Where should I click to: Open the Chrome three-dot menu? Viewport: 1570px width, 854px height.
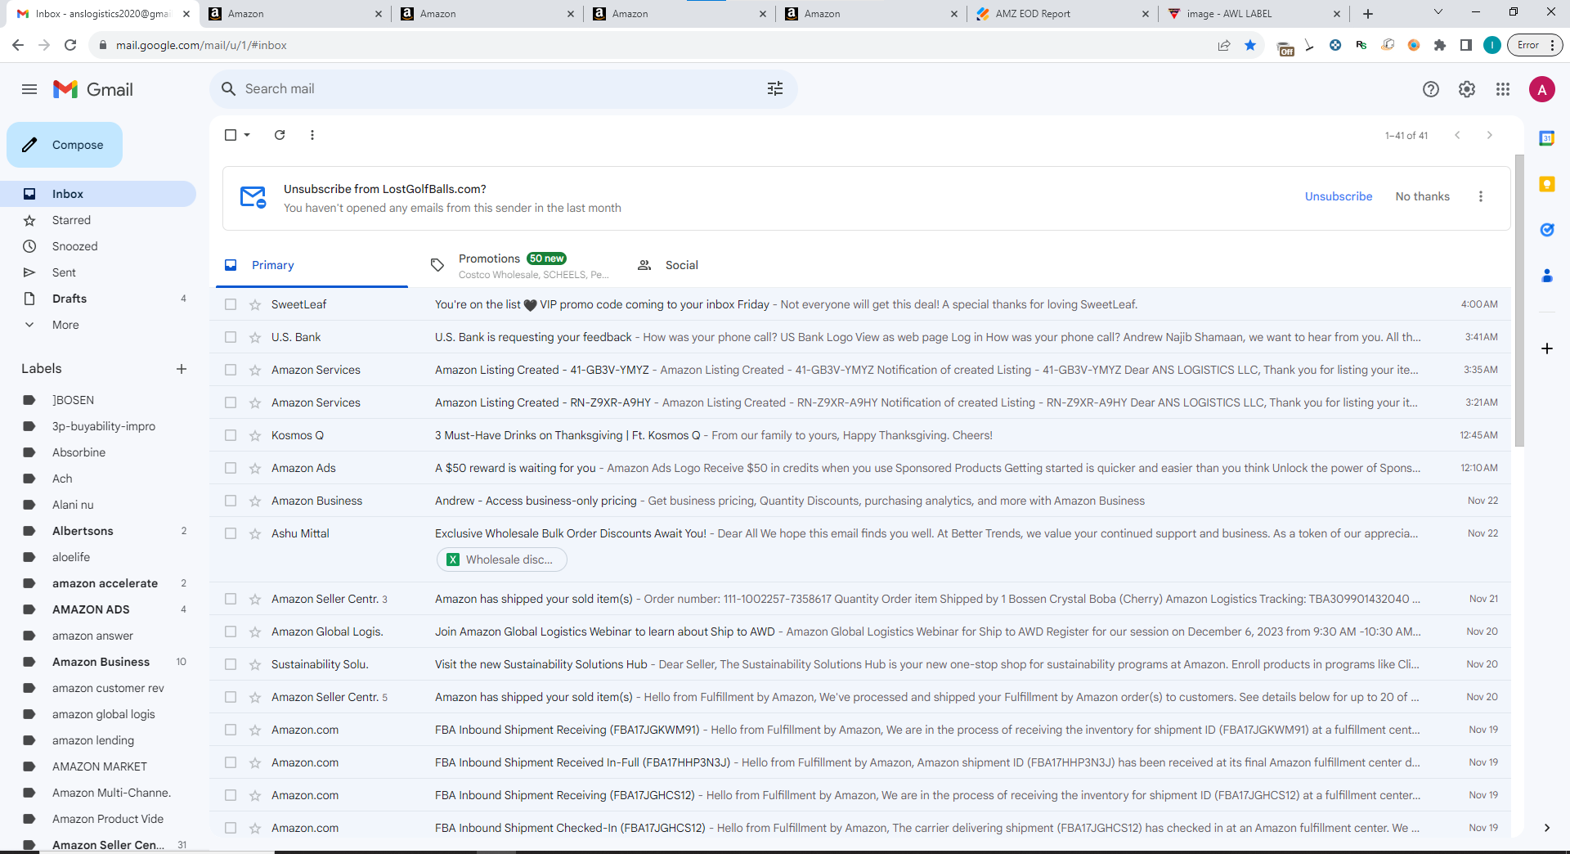coord(1552,45)
